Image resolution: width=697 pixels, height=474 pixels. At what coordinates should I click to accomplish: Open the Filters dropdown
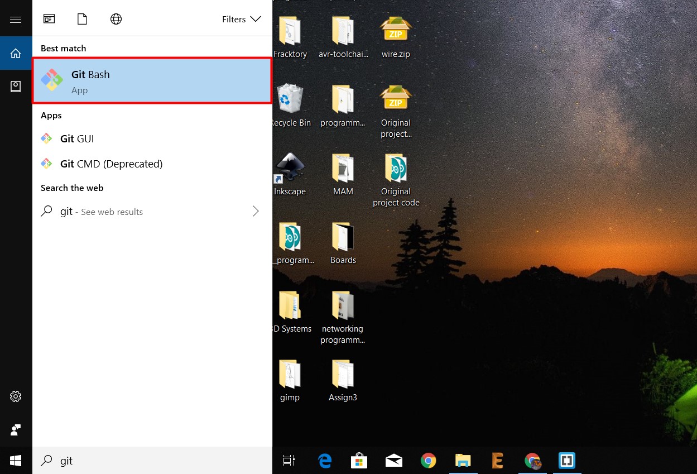[x=241, y=19]
